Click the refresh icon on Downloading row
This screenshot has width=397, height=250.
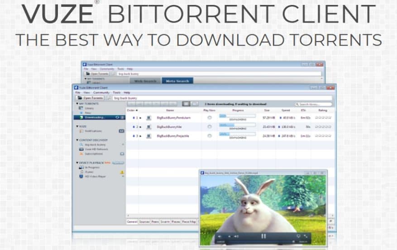pos(117,117)
